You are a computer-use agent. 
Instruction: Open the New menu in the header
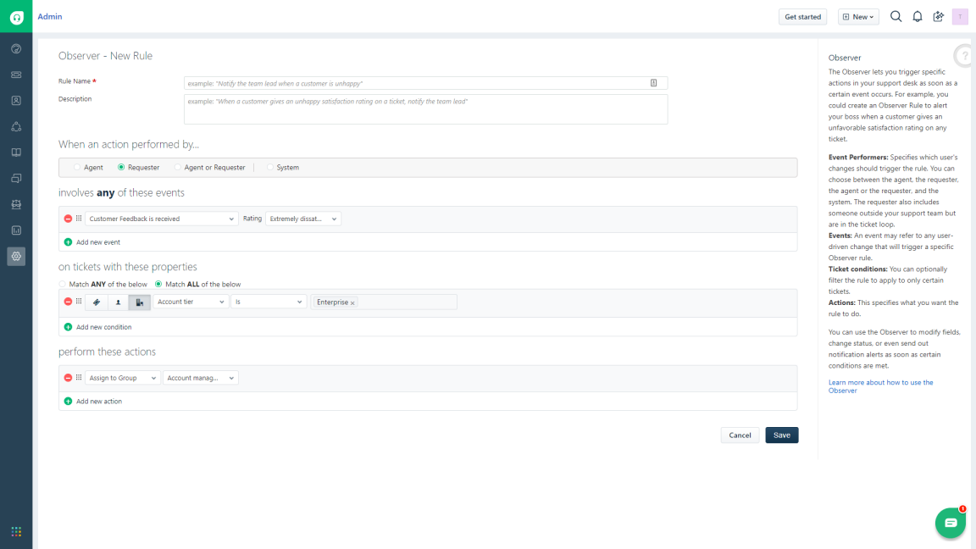[x=858, y=16]
